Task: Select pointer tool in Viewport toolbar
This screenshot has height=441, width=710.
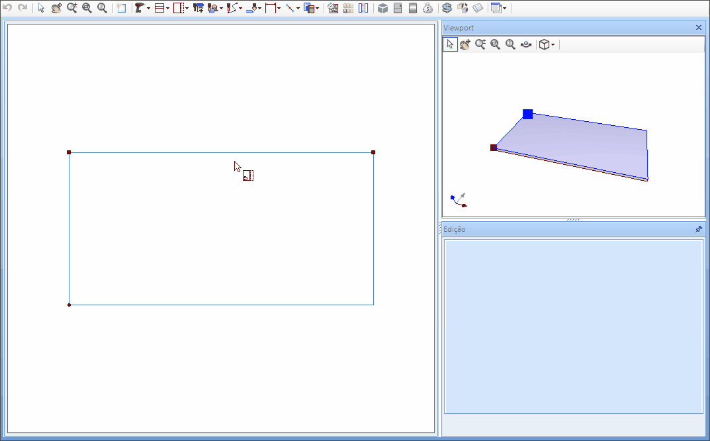Action: coord(450,44)
